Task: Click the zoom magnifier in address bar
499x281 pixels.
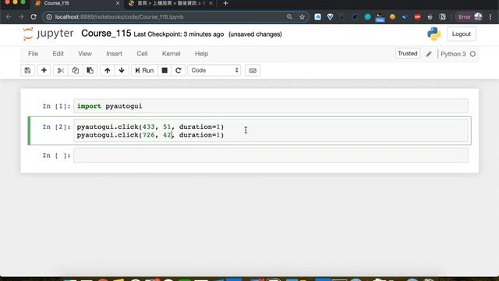Action: pyautogui.click(x=289, y=17)
